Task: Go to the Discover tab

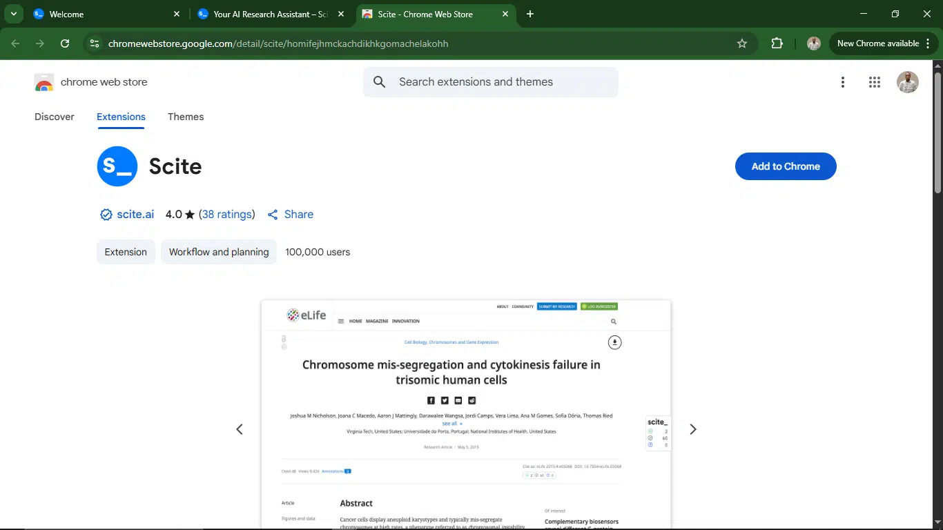Action: (55, 117)
